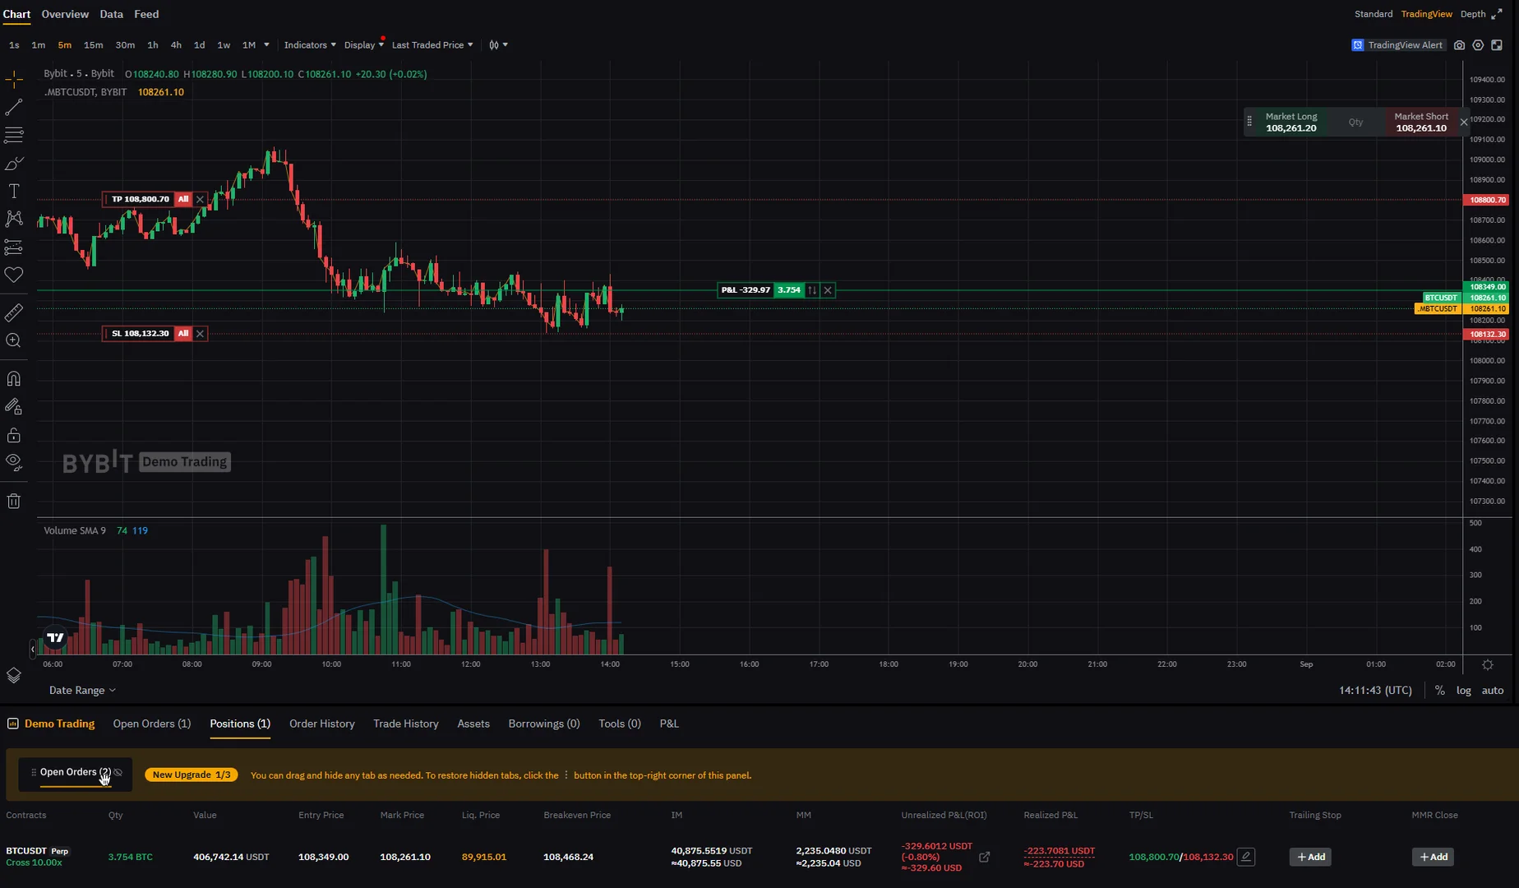Open the Indicators dropdown
Viewport: 1519px width, 888px height.
pos(309,45)
